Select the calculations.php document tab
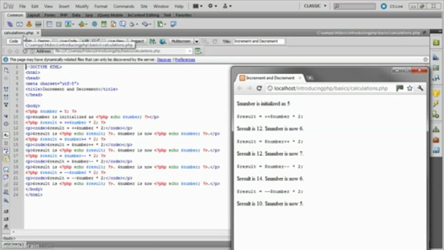444x250 pixels. (19, 33)
